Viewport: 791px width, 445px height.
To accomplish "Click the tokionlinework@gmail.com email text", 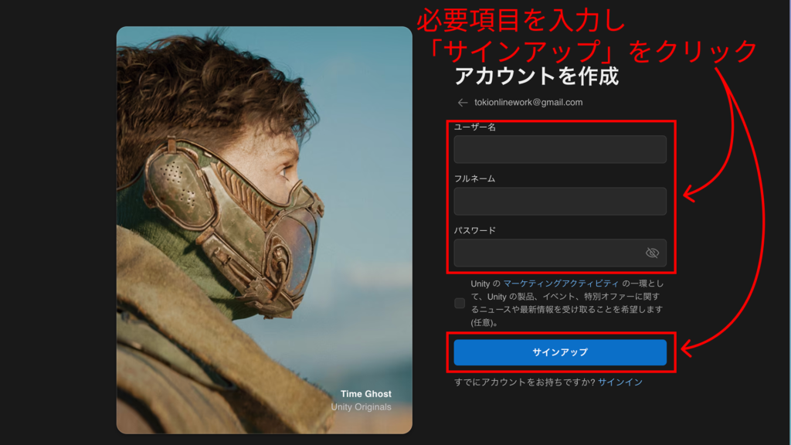I will click(528, 103).
